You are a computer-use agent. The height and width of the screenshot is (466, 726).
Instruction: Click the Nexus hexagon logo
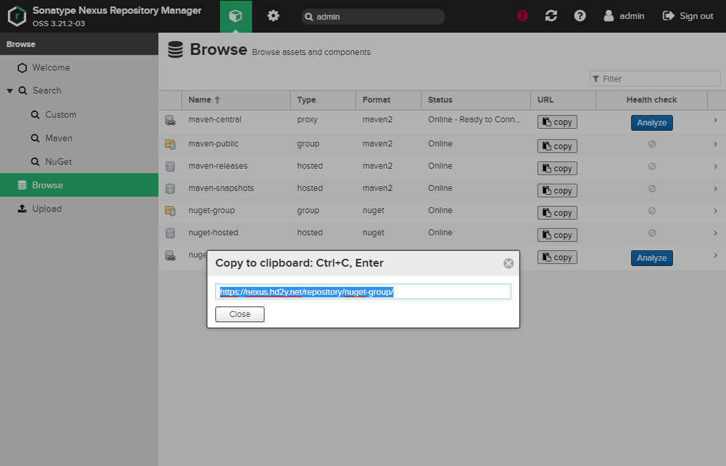17,16
